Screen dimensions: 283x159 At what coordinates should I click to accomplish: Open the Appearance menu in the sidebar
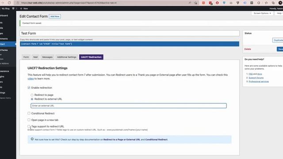5,71
